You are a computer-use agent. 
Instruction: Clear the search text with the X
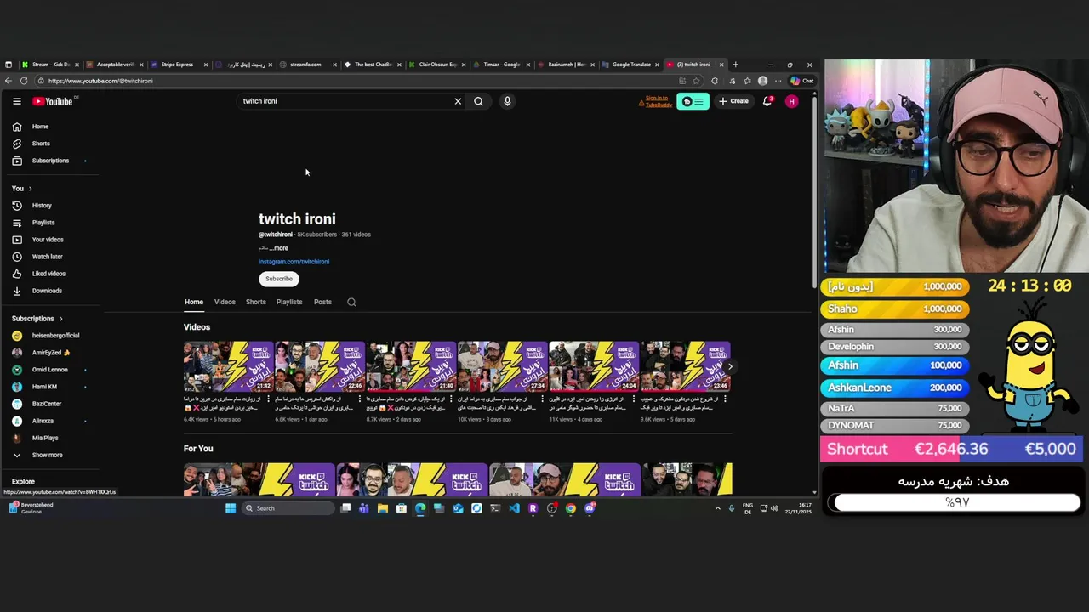point(458,101)
